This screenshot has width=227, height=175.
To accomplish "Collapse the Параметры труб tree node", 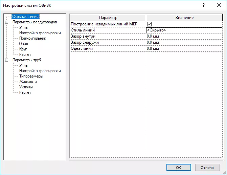I will 7,60.
